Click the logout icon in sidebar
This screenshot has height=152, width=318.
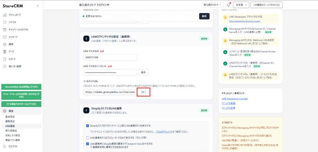coord(5,146)
